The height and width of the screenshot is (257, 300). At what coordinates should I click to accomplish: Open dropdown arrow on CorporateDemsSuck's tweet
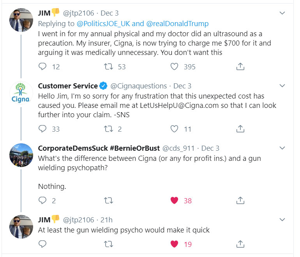pos(283,148)
